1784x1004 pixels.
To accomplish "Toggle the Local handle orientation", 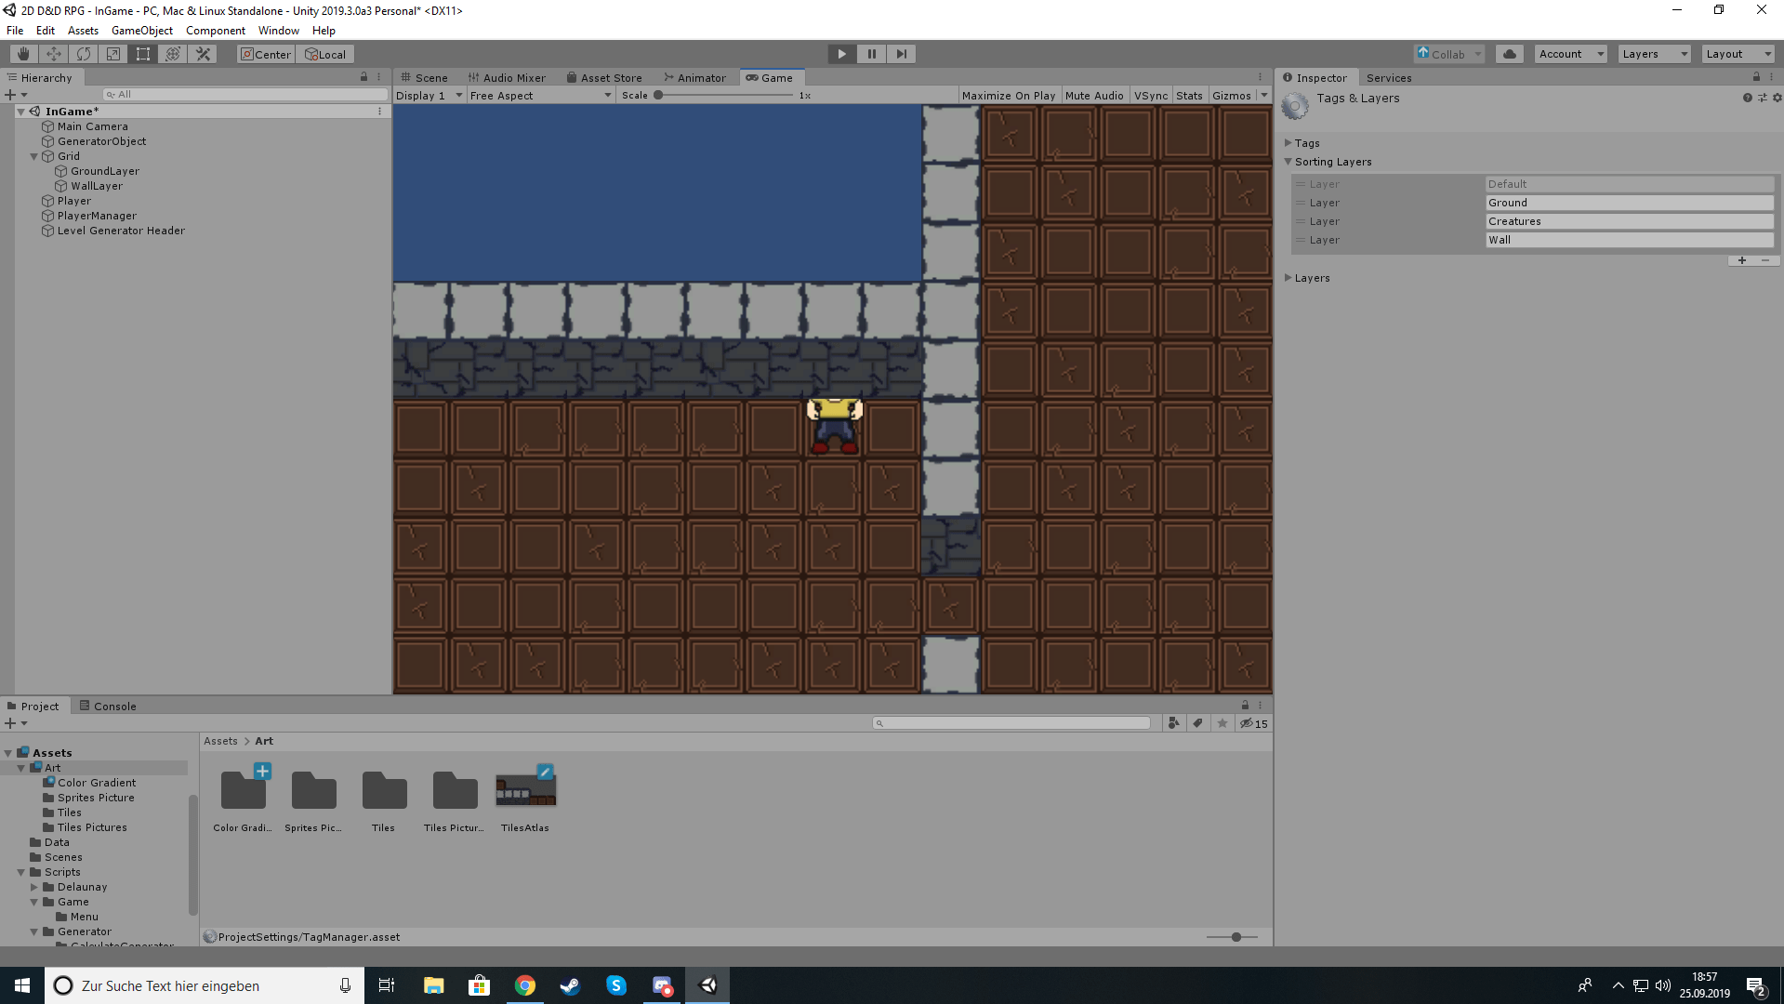I will 324,54.
